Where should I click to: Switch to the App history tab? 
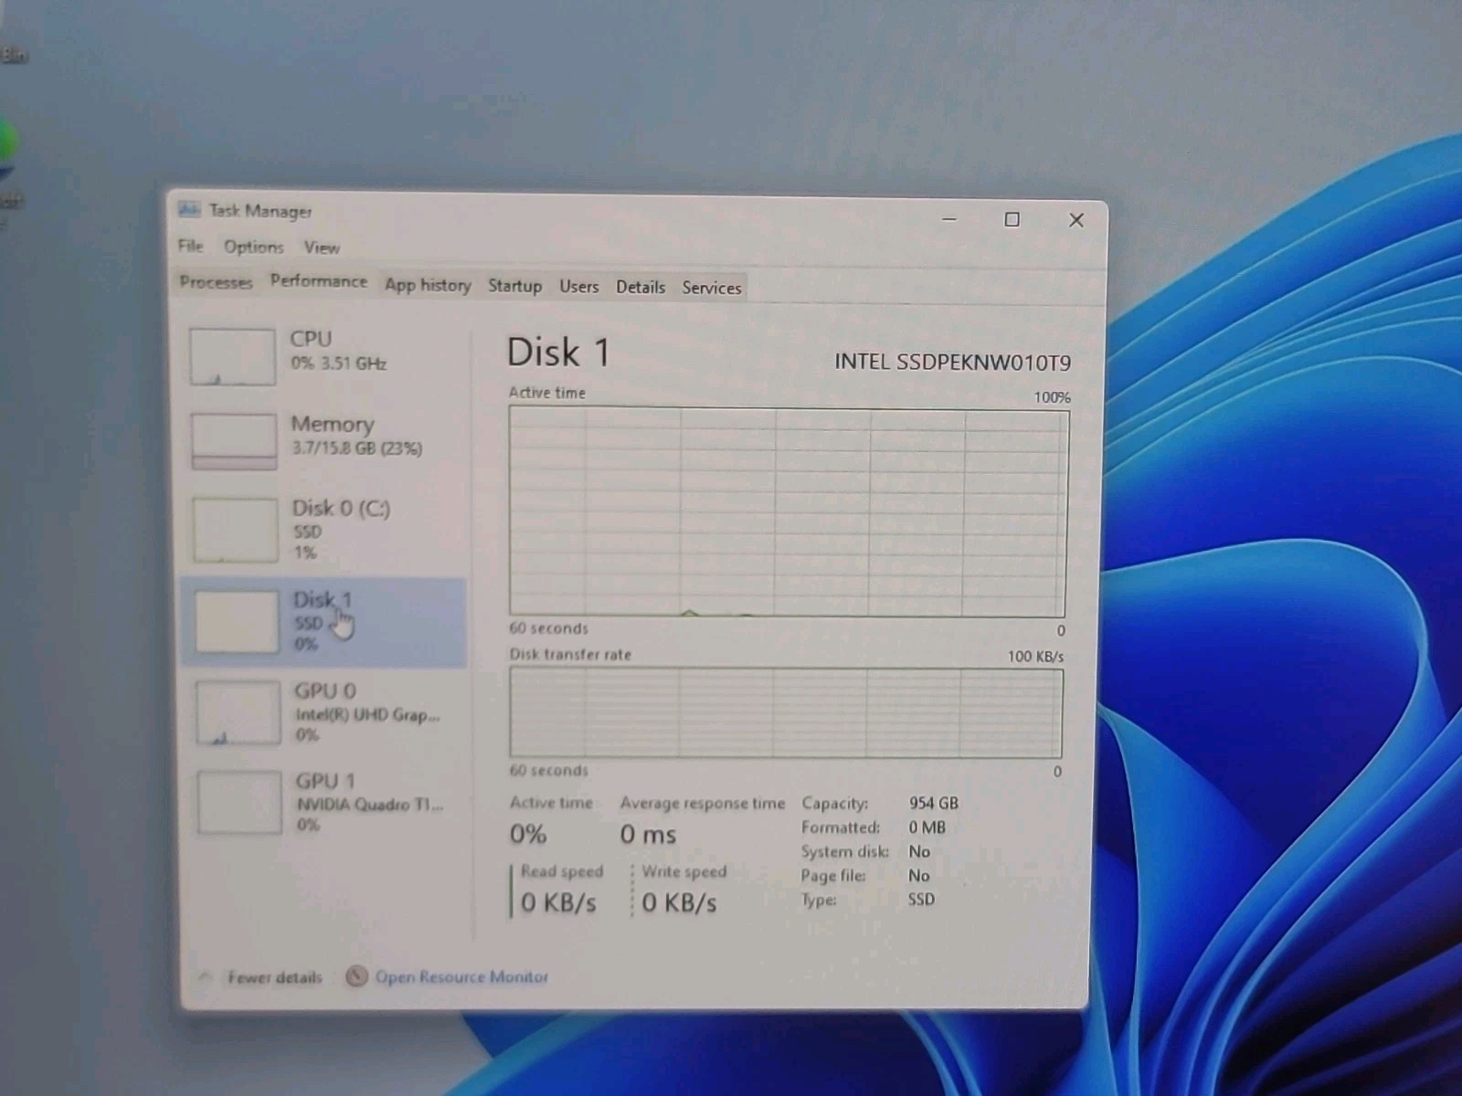tap(428, 285)
